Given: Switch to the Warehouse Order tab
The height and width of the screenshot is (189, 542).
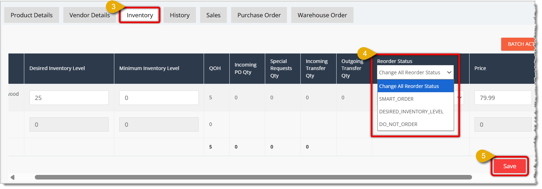Looking at the screenshot, I should pyautogui.click(x=322, y=15).
